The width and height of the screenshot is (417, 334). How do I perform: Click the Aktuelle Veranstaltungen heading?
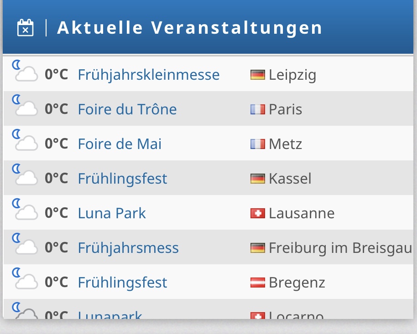(190, 28)
